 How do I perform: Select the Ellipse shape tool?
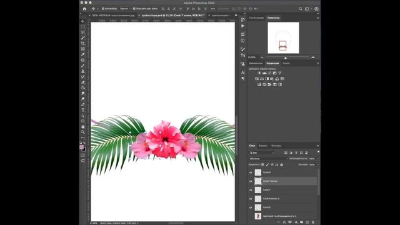pyautogui.click(x=82, y=121)
